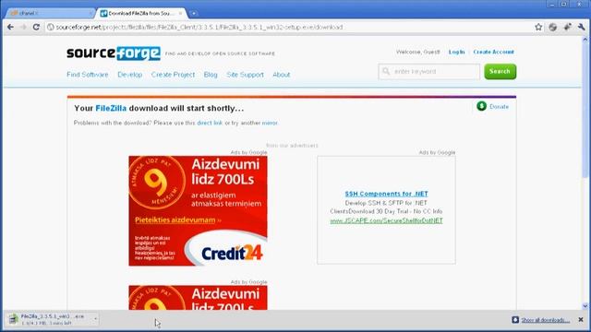The height and width of the screenshot is (332, 591).
Task: Click the address bar URL
Action: point(199,27)
